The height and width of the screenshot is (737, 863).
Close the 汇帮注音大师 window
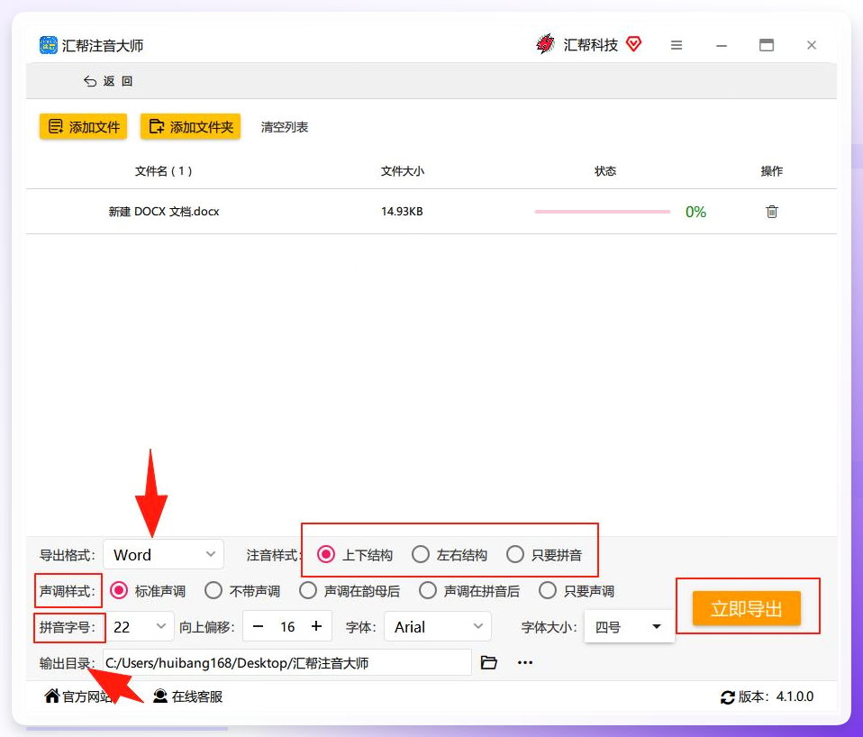tap(812, 45)
